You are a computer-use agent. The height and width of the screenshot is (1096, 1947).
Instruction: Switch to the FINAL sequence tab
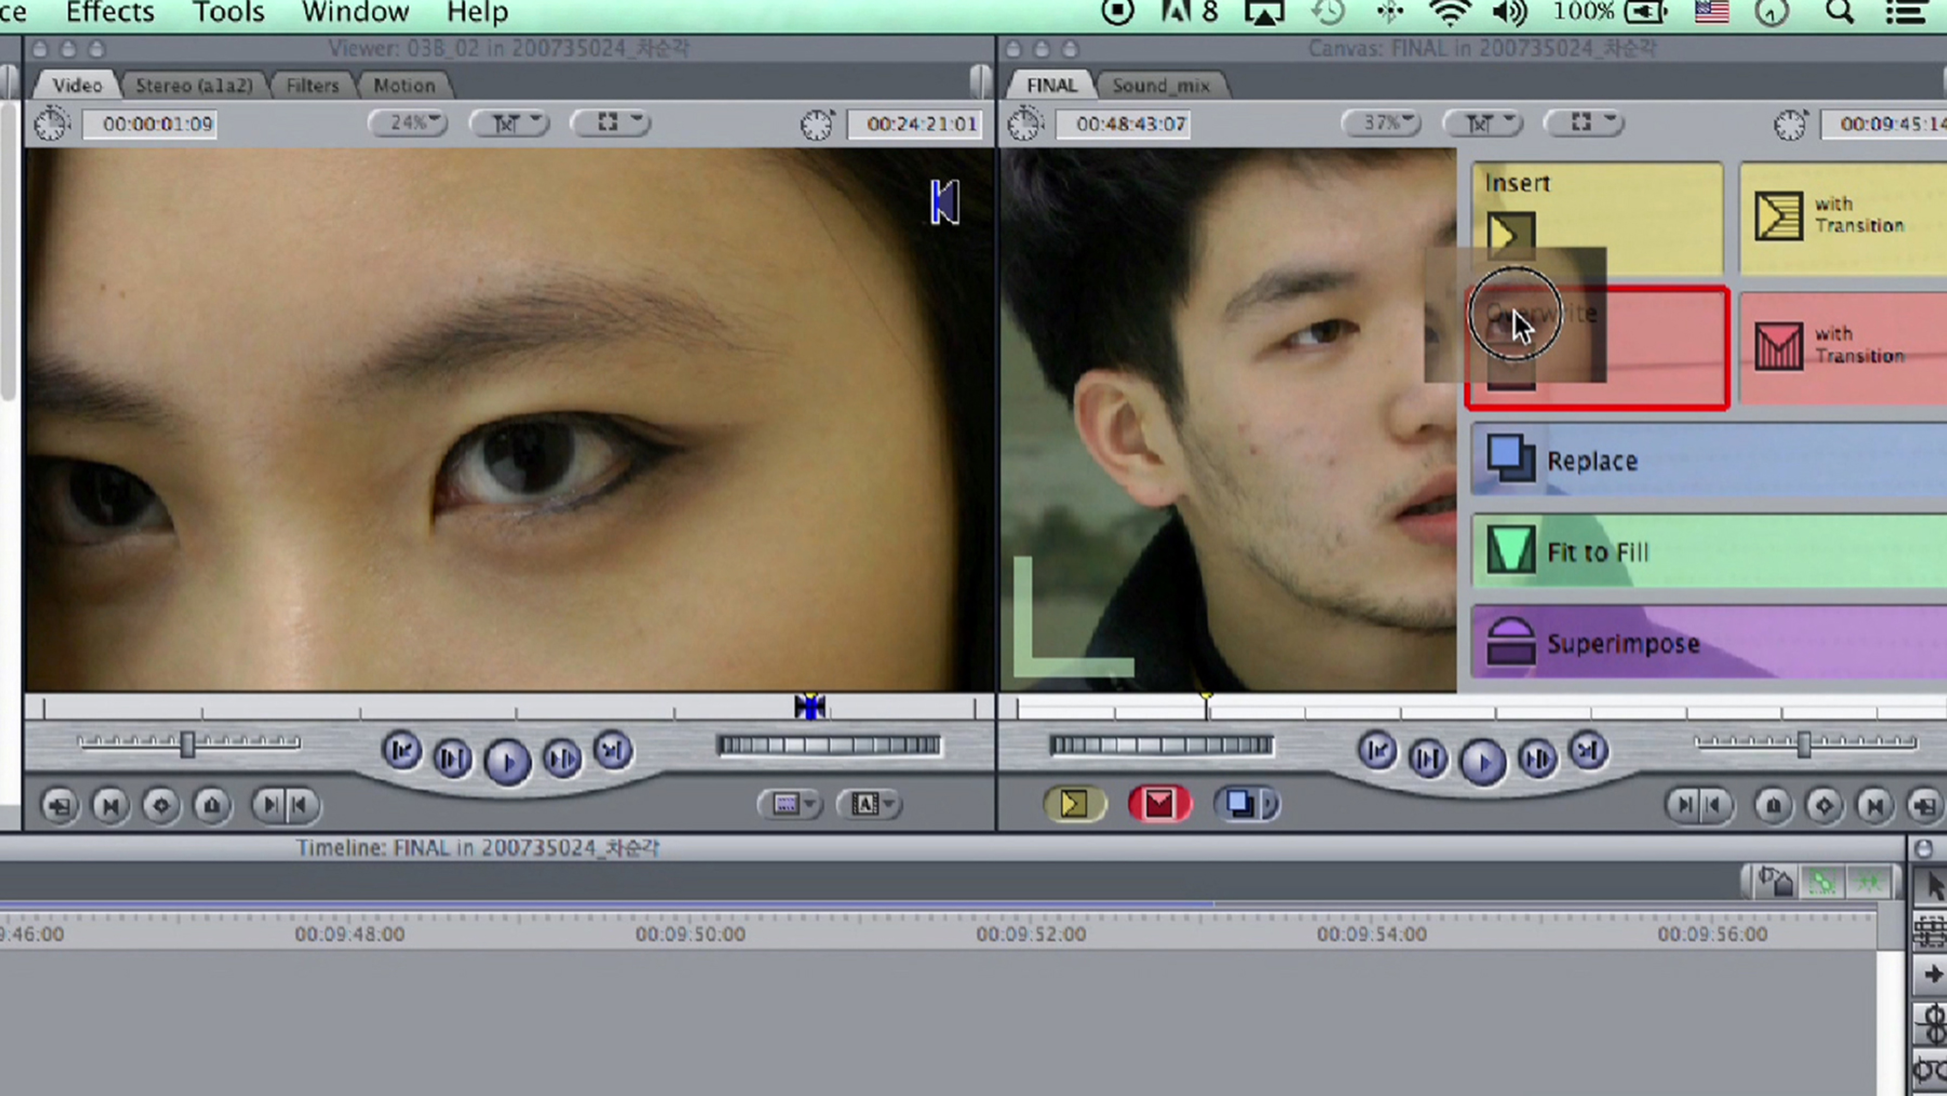click(x=1051, y=86)
